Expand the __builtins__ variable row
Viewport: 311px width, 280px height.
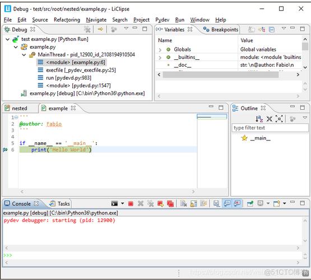(x=160, y=58)
